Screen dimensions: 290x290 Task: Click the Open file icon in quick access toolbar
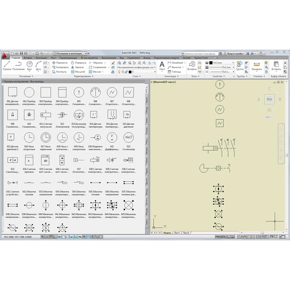[16, 54]
